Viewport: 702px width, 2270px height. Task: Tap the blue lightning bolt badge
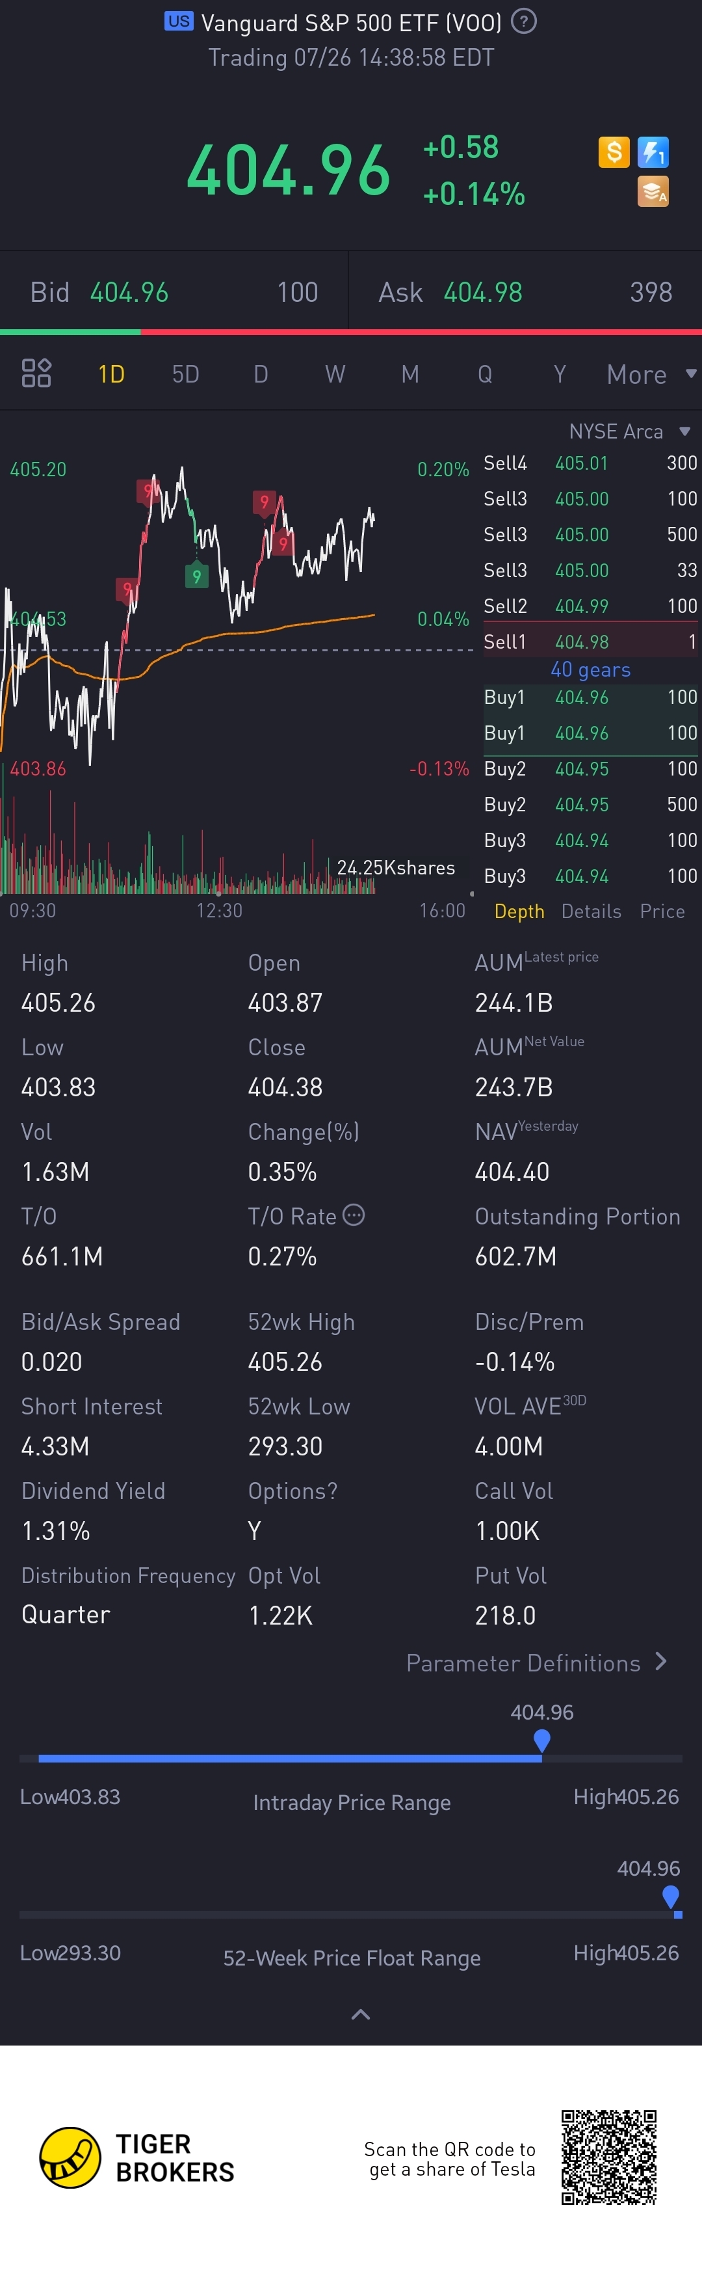point(653,152)
